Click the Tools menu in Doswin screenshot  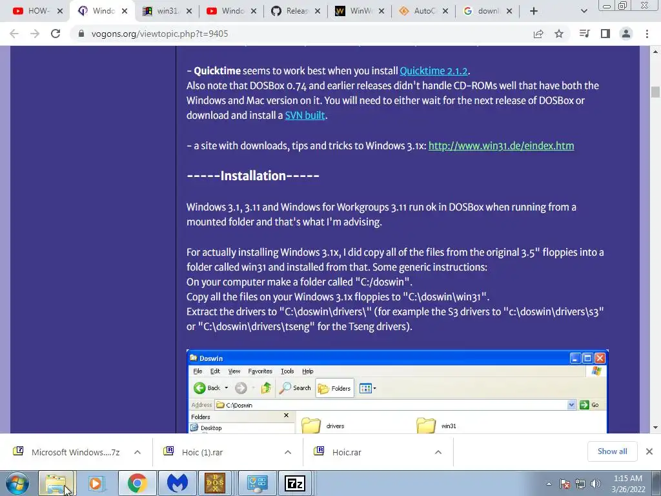[287, 371]
